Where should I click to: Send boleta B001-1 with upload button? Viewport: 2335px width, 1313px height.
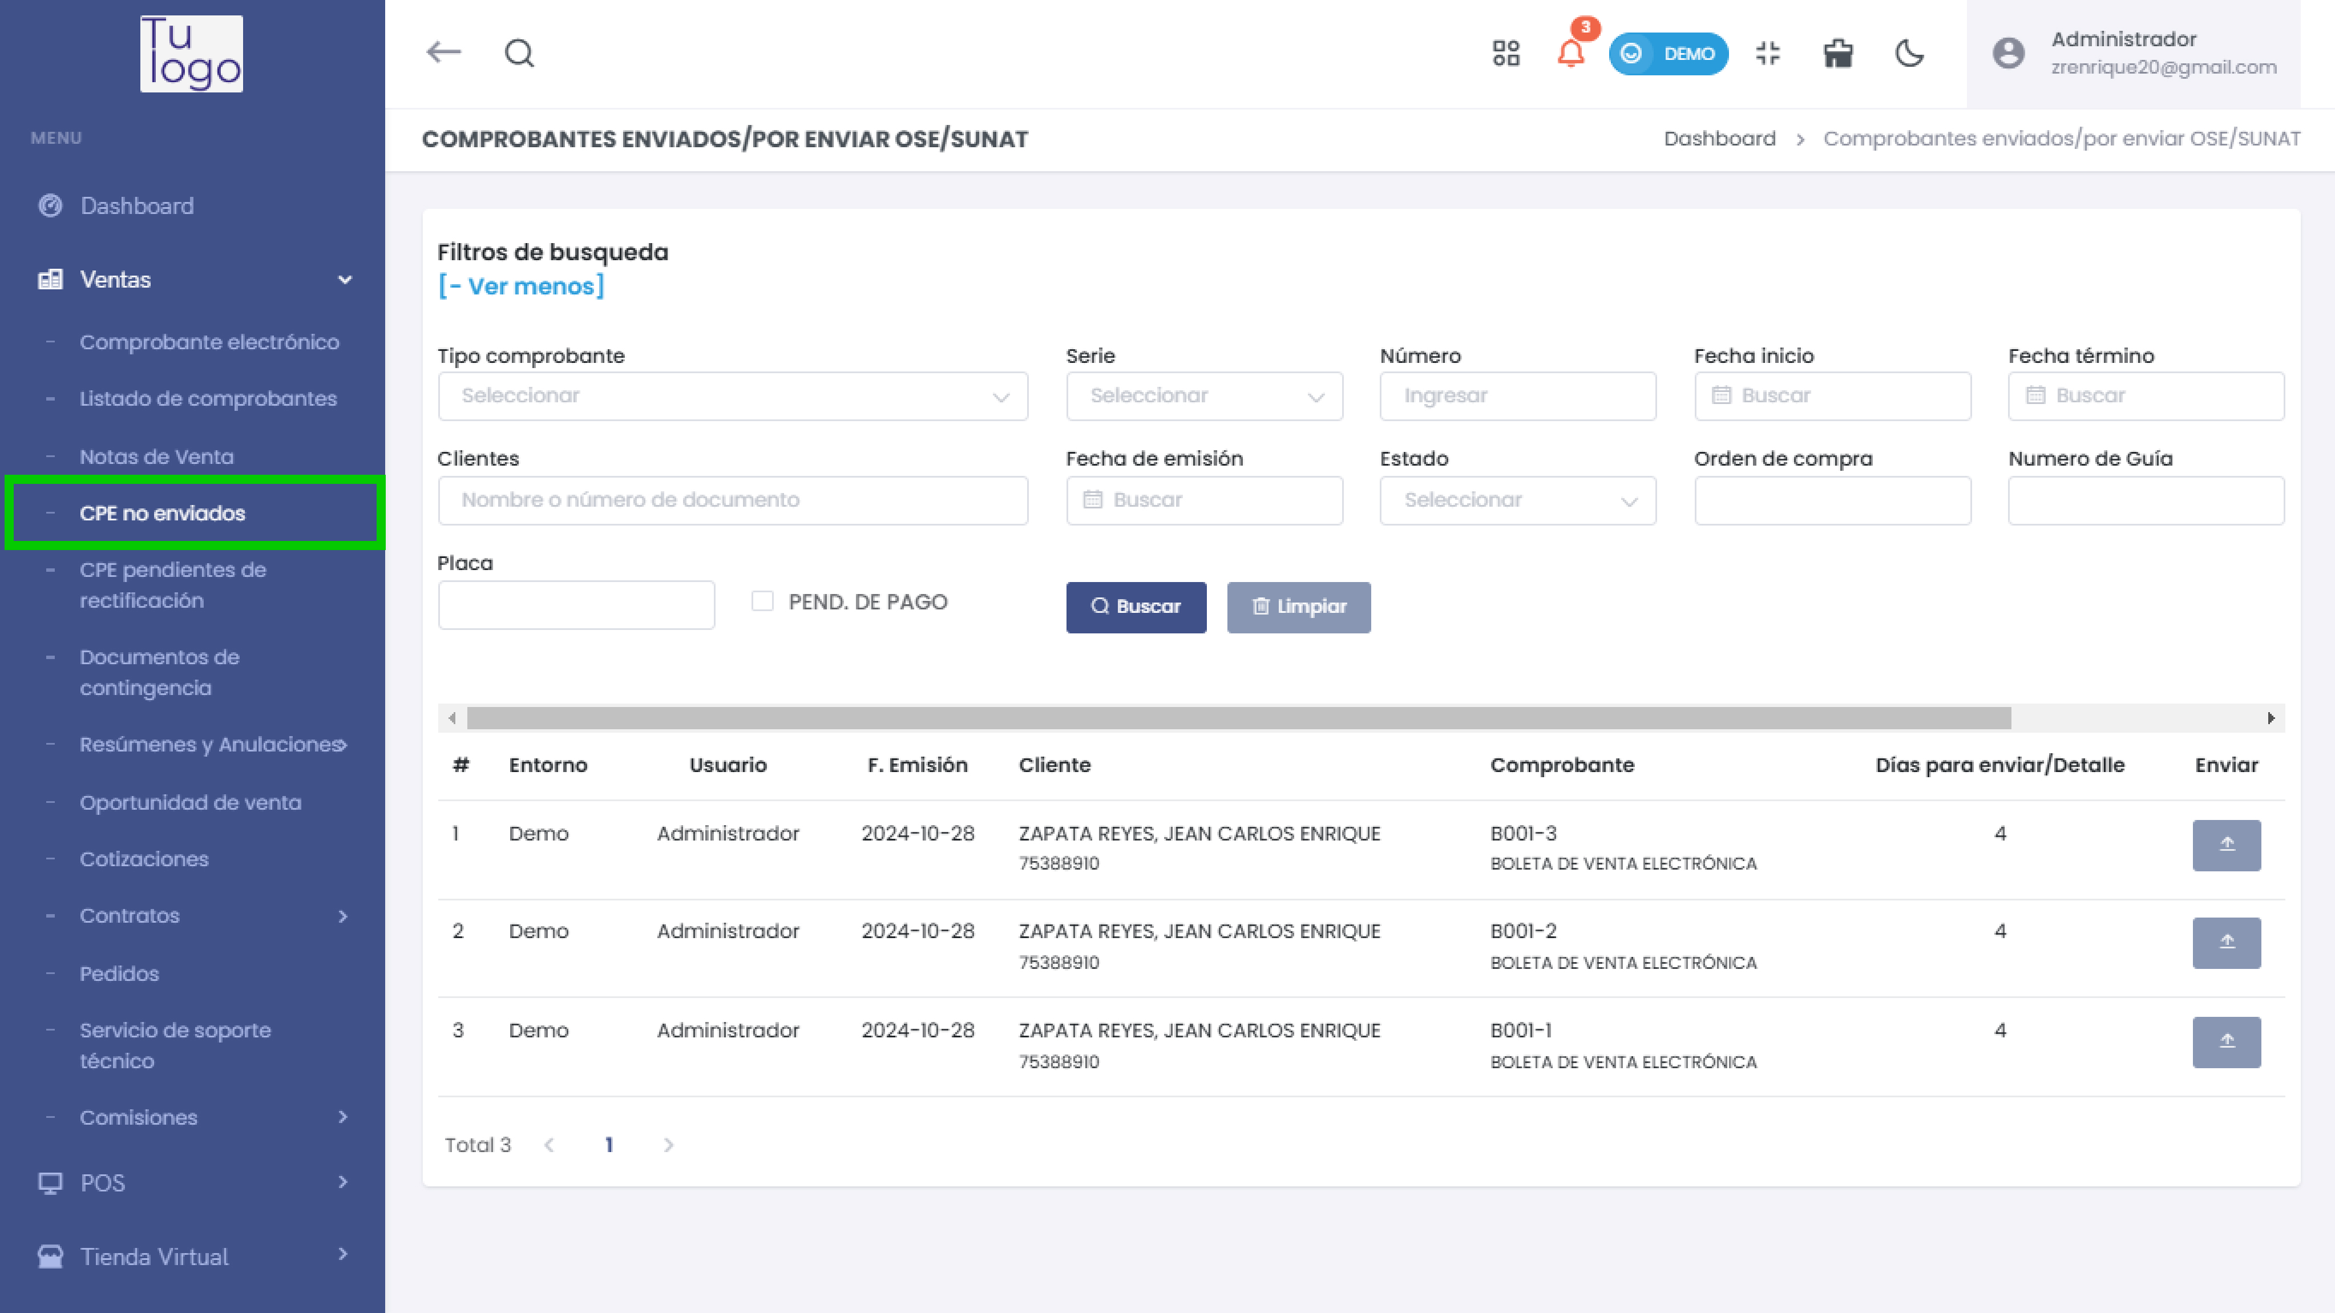coord(2226,1042)
